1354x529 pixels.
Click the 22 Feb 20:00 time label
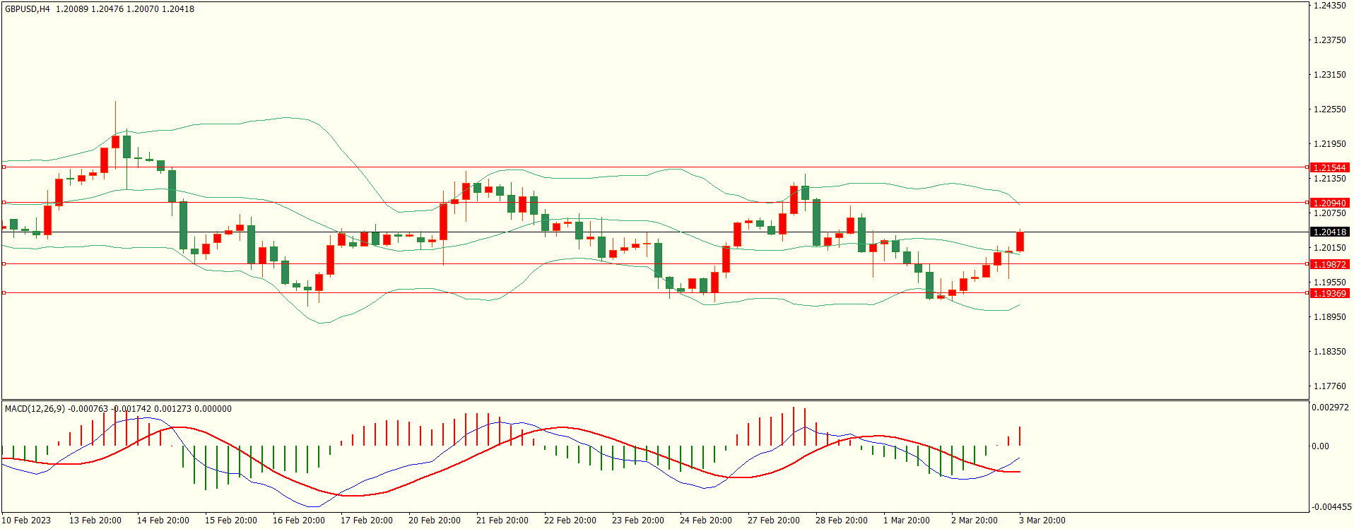point(570,521)
